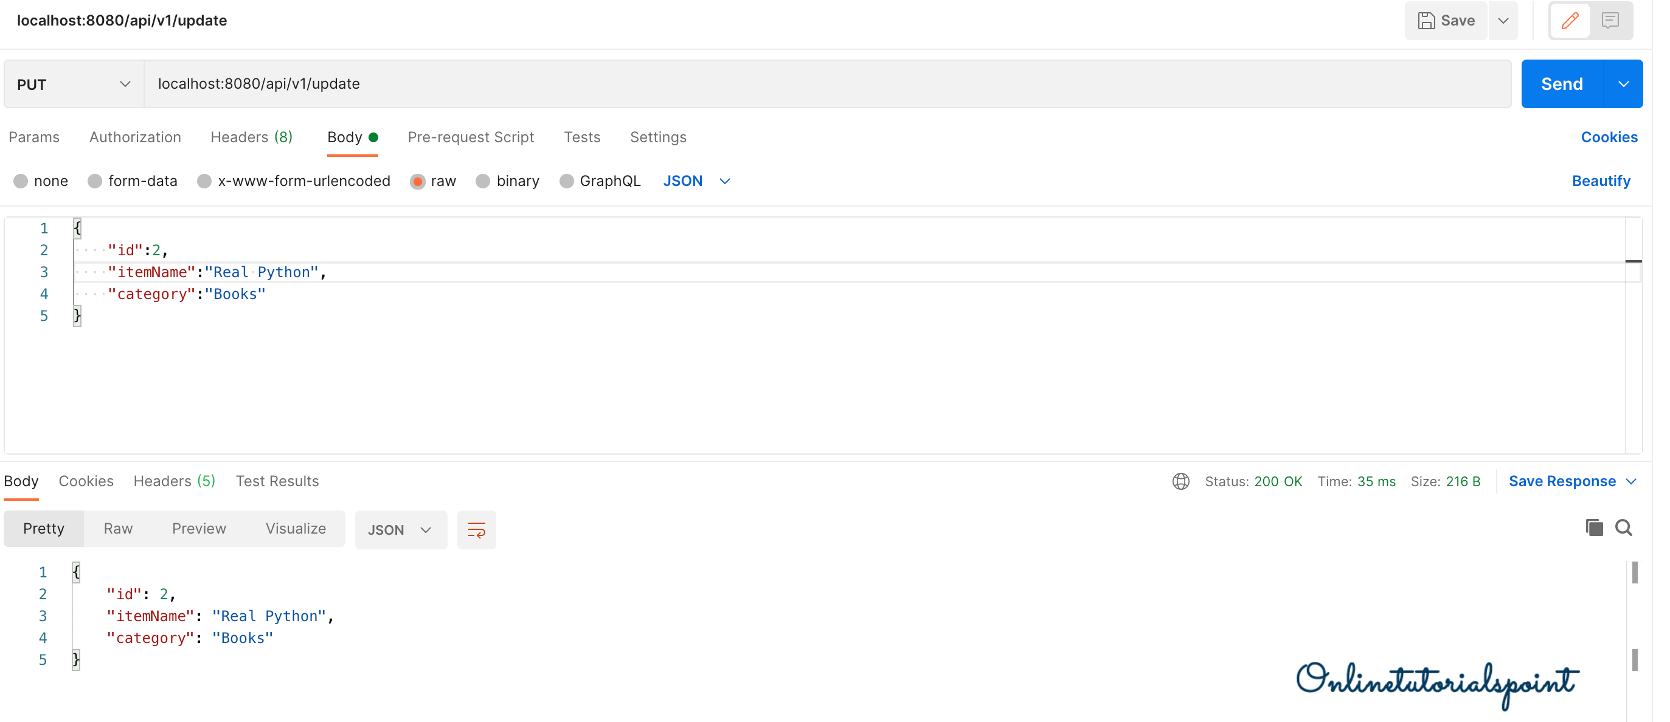1670x722 pixels.
Task: Open the PUT method dropdown
Action: (74, 84)
